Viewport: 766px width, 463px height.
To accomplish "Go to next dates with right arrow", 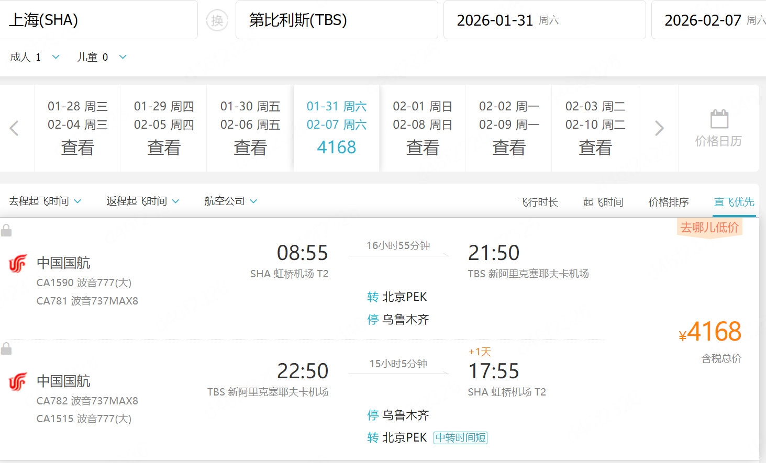I will click(x=659, y=128).
